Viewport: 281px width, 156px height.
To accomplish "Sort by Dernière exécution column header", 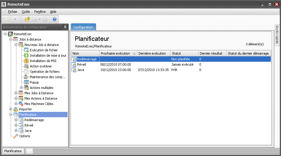I will pos(154,53).
